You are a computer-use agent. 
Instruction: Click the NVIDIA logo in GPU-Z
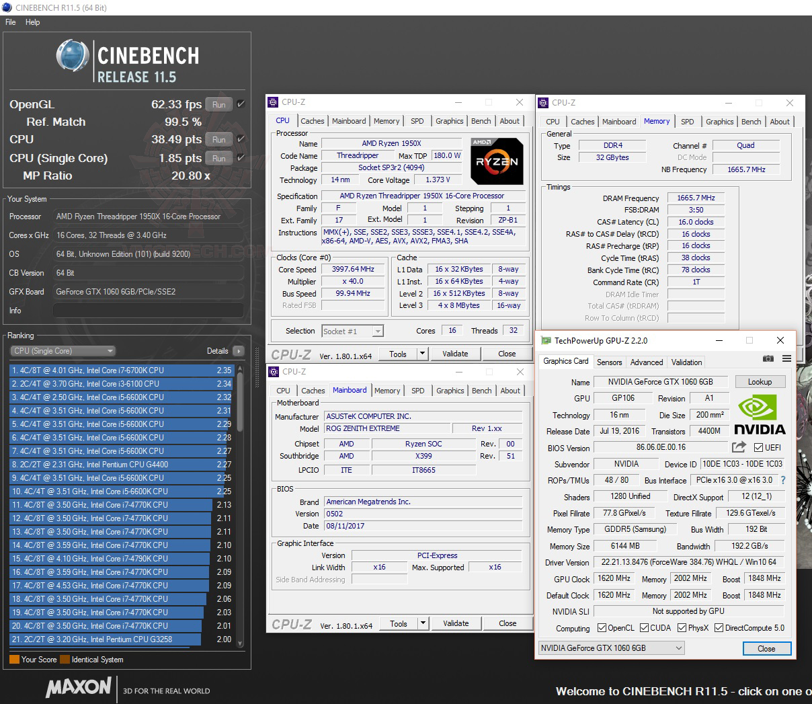760,415
